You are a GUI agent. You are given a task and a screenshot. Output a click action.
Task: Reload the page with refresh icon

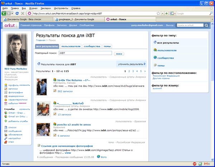17,14
